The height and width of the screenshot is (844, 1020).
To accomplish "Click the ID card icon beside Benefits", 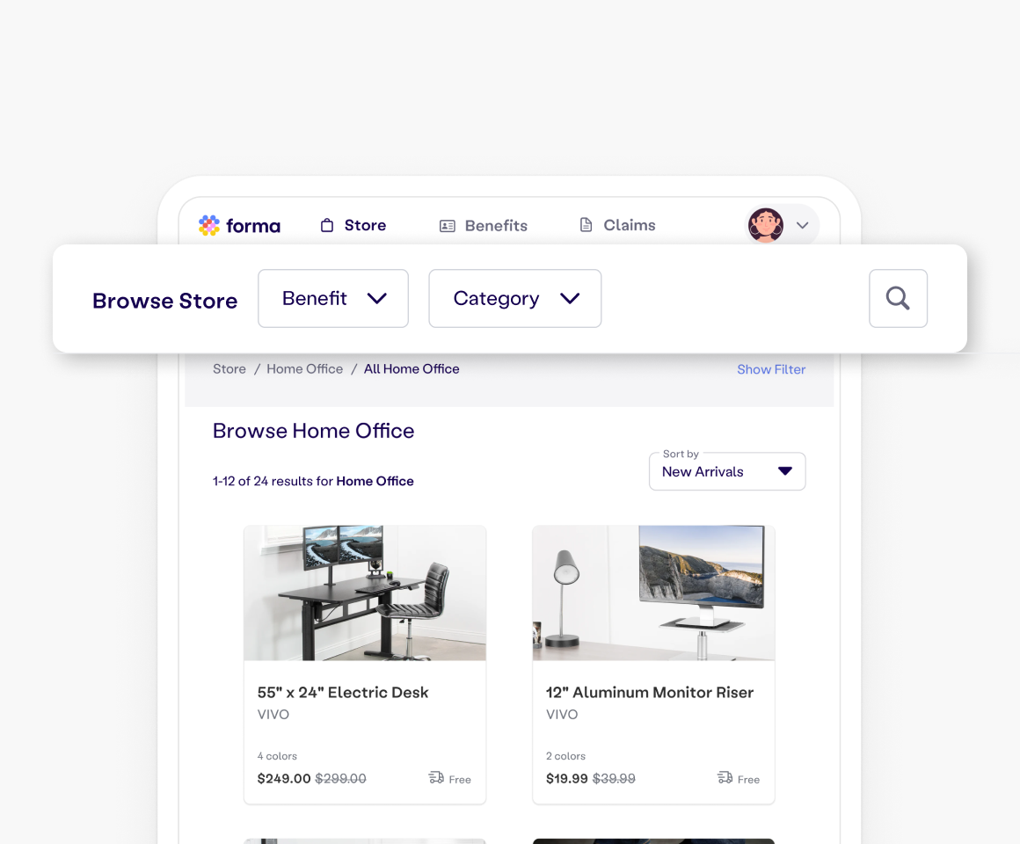I will point(447,226).
